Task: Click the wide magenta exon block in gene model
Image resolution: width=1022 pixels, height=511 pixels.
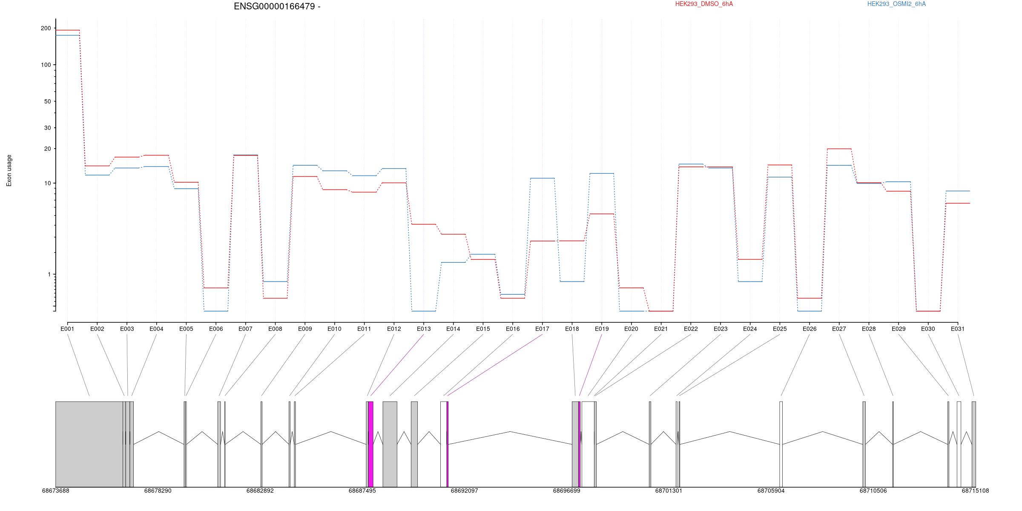Action: [x=370, y=444]
